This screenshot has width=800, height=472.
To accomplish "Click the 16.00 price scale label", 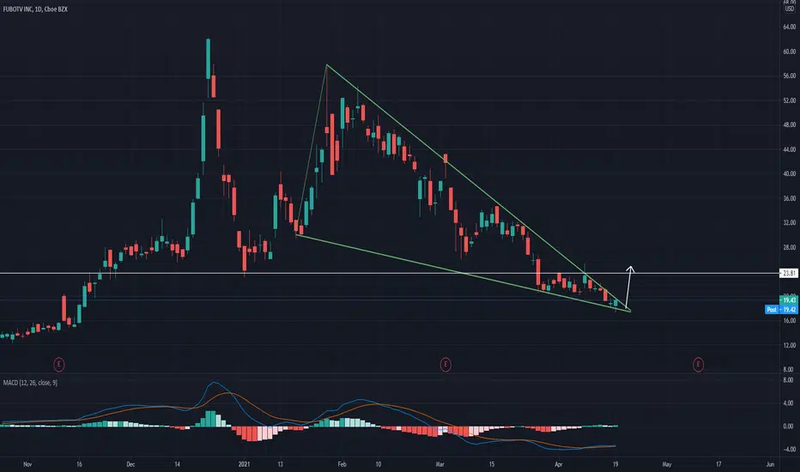I will pyautogui.click(x=790, y=321).
